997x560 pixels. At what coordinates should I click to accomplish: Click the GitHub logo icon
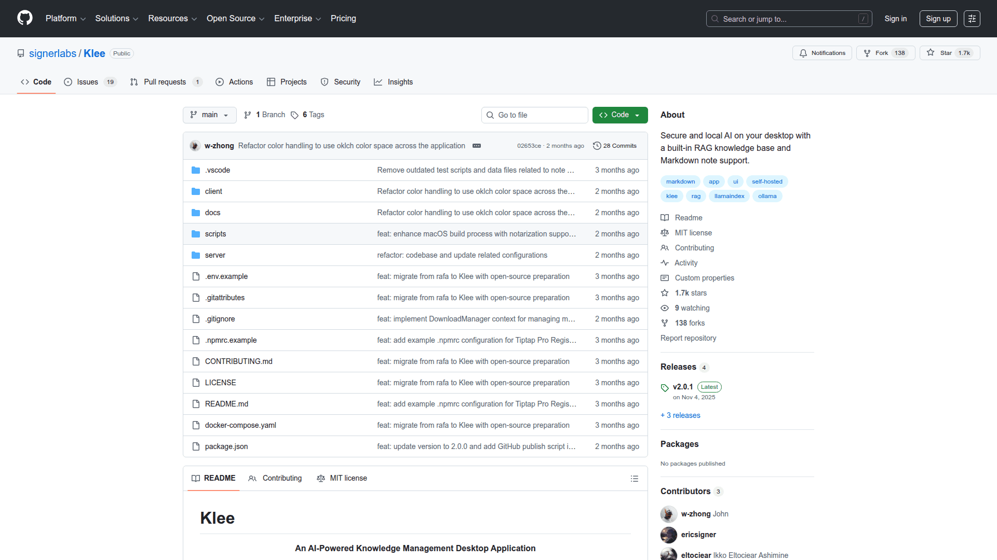coord(24,18)
